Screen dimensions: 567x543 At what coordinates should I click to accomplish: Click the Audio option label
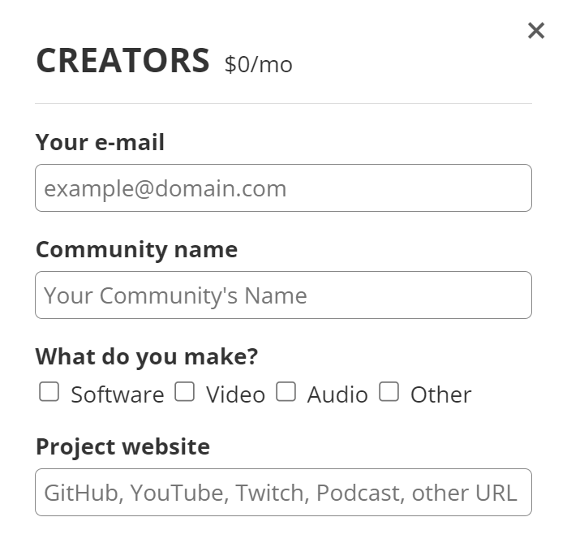337,394
